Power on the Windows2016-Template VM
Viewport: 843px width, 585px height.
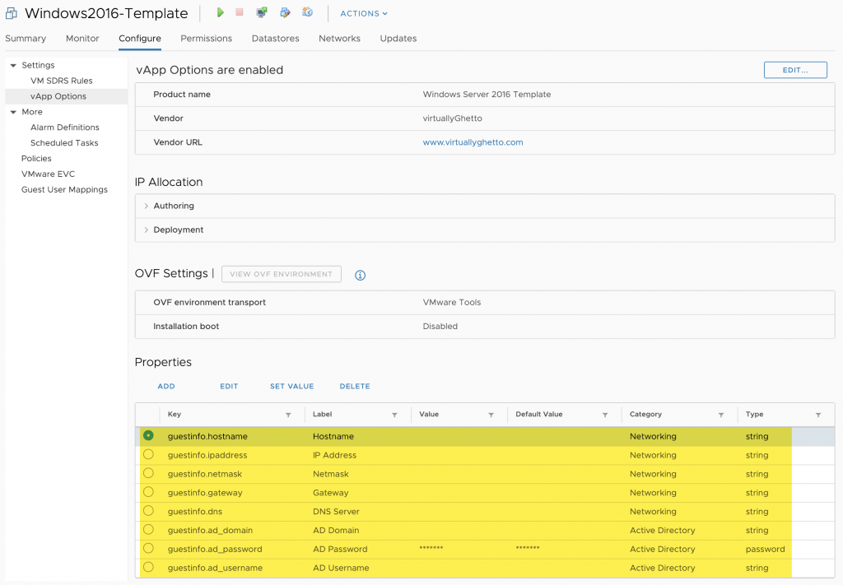pyautogui.click(x=219, y=12)
